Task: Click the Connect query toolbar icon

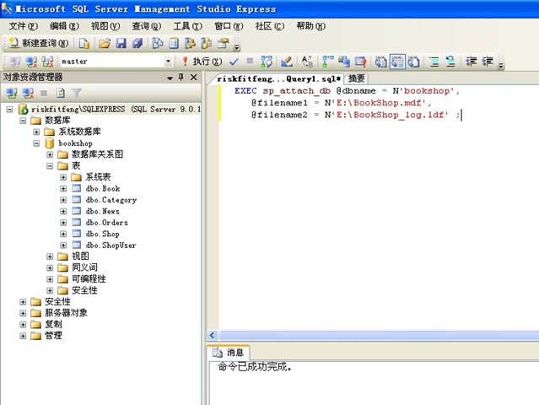Action: [15, 62]
